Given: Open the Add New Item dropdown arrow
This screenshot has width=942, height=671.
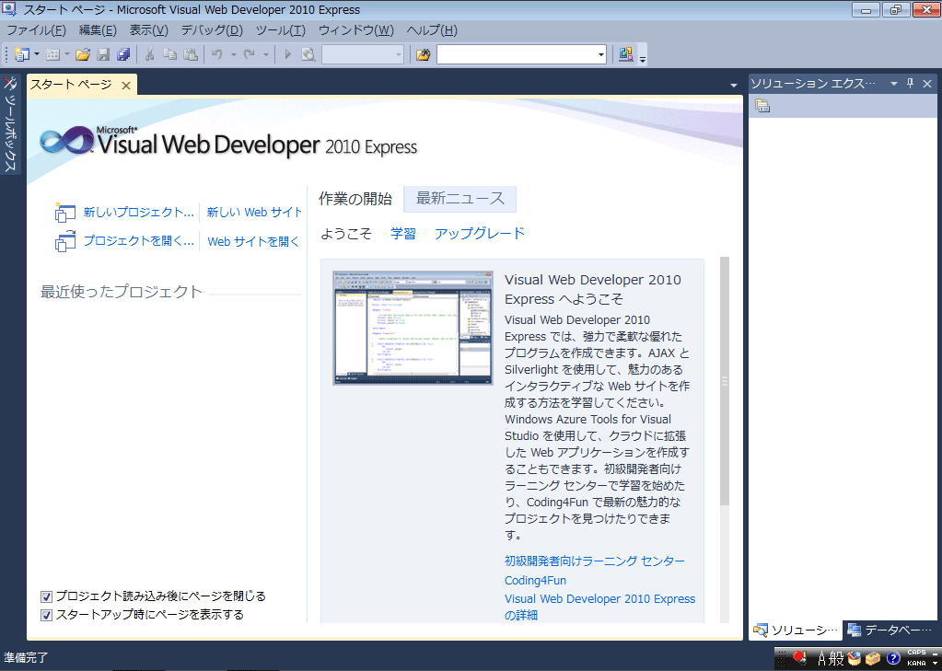Looking at the screenshot, I should coord(66,54).
